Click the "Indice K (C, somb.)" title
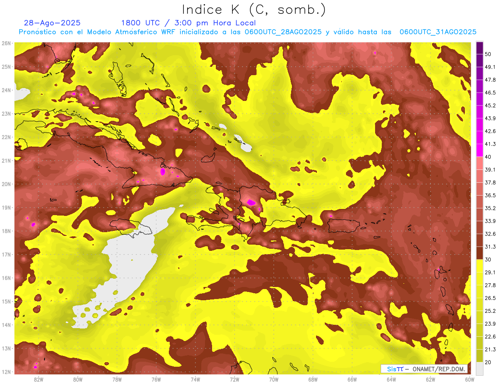Image resolution: width=499 pixels, height=385 pixels. click(x=254, y=10)
